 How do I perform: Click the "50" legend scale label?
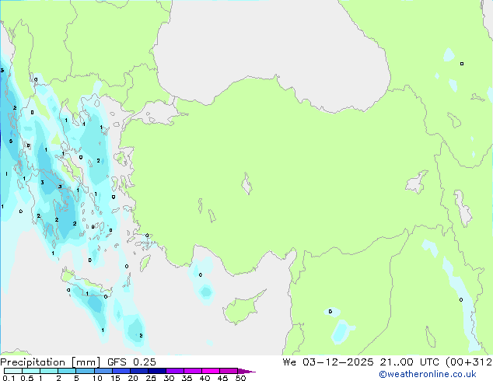pyautogui.click(x=240, y=378)
